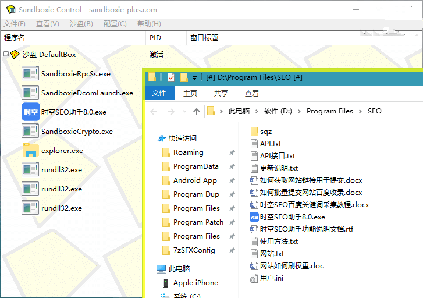The height and width of the screenshot is (298, 423).
Task: Click the 时空SEO助手8.0.exe process icon
Action: point(30,112)
